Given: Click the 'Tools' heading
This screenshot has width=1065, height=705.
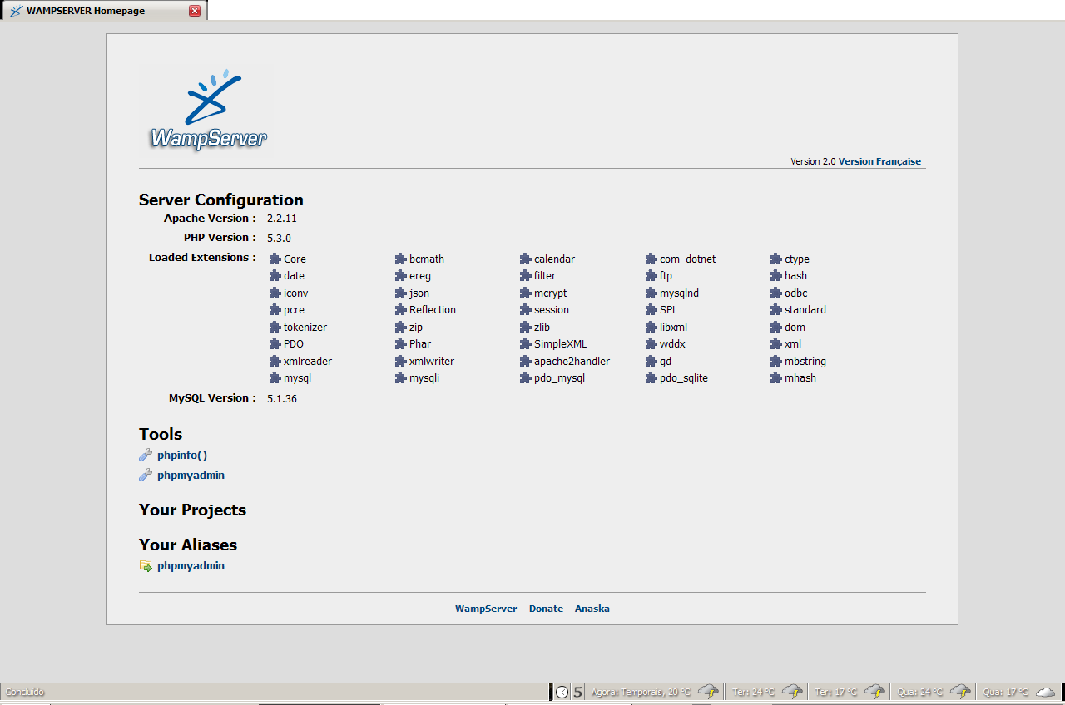Looking at the screenshot, I should [x=161, y=434].
